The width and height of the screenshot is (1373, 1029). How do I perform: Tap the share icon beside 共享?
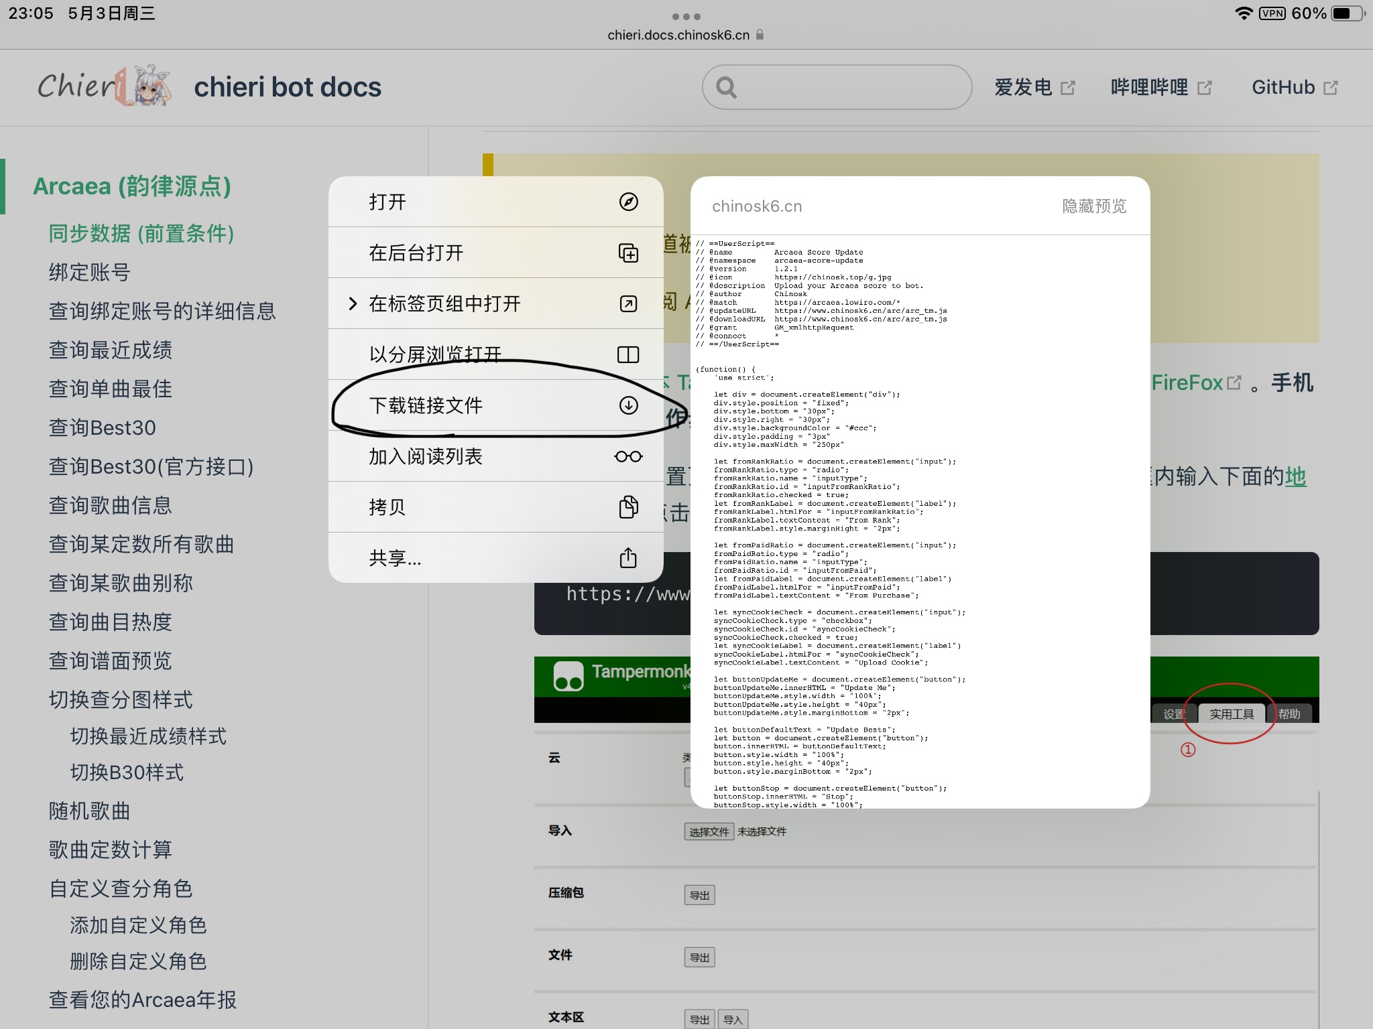pyautogui.click(x=628, y=557)
